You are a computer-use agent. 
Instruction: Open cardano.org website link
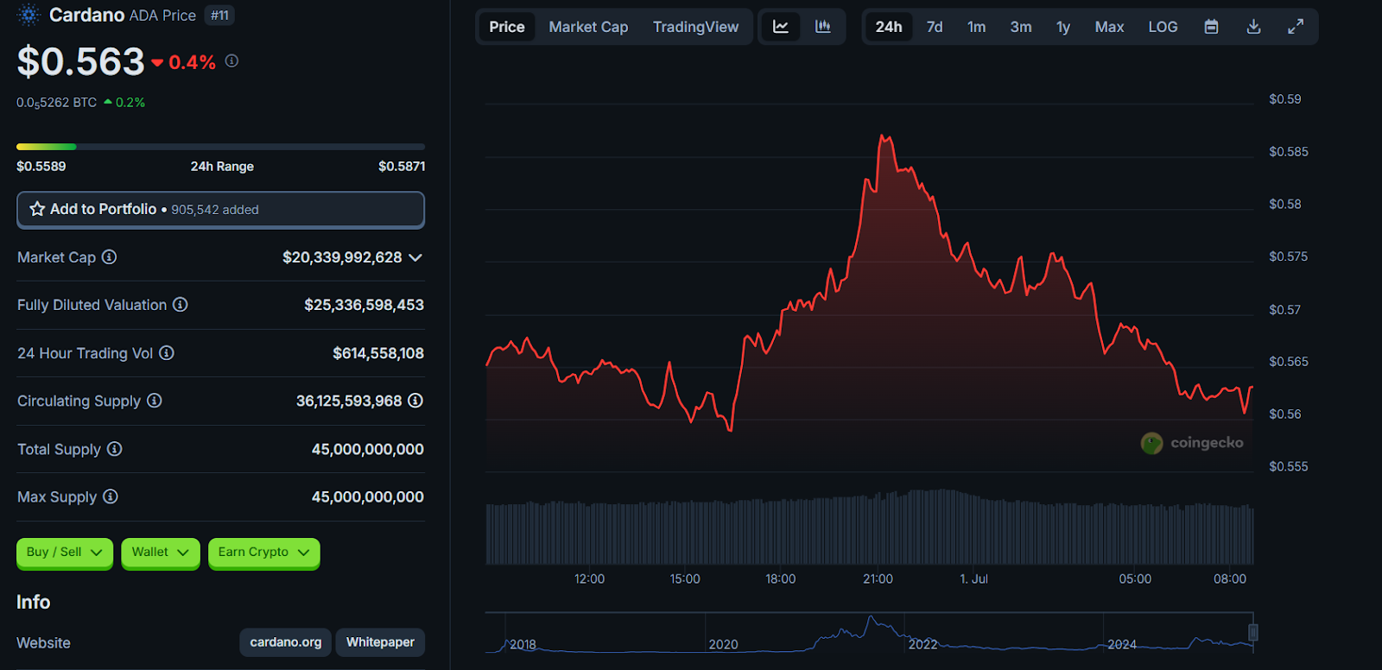285,642
